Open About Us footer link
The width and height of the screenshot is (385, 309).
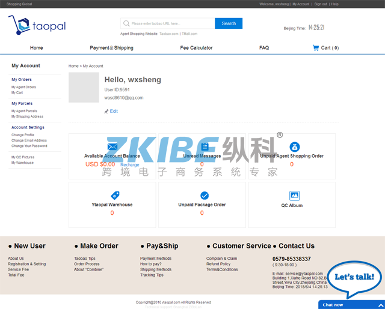pyautogui.click(x=16, y=259)
